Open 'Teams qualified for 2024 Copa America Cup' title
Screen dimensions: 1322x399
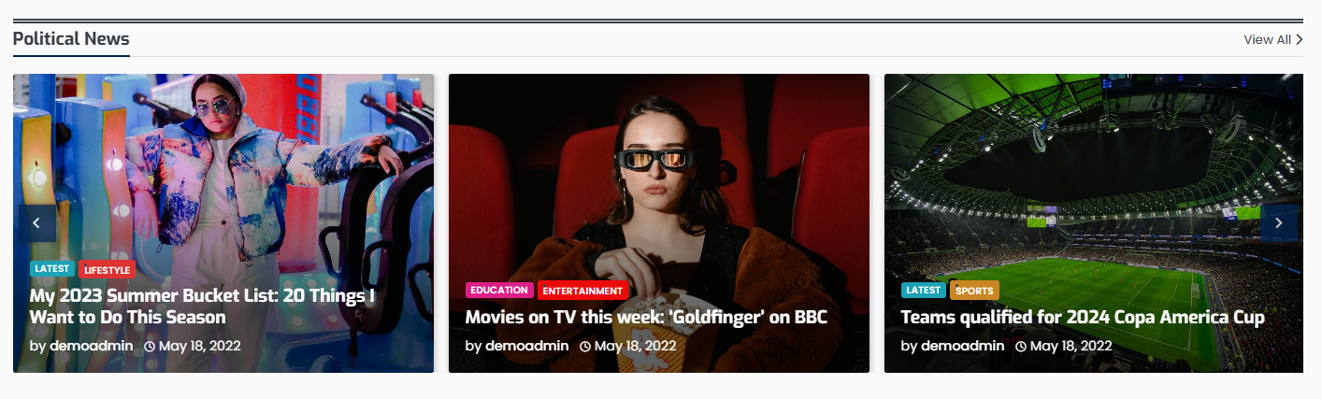(x=1083, y=318)
